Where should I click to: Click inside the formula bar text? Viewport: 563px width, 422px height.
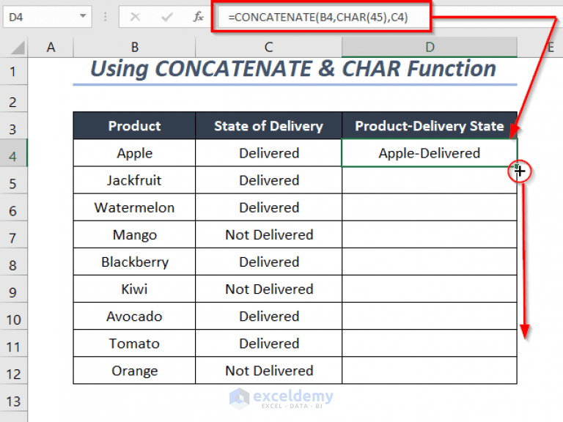(x=318, y=18)
